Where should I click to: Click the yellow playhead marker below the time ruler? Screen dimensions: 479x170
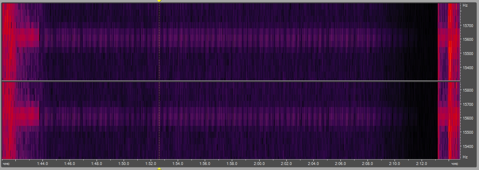coord(159,168)
